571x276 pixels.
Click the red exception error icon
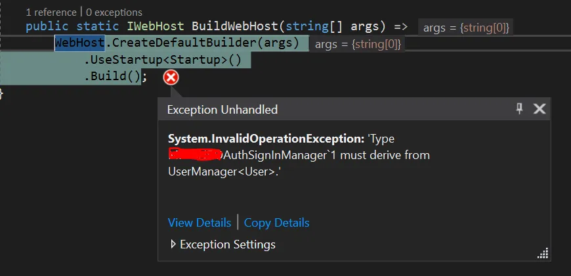point(171,78)
